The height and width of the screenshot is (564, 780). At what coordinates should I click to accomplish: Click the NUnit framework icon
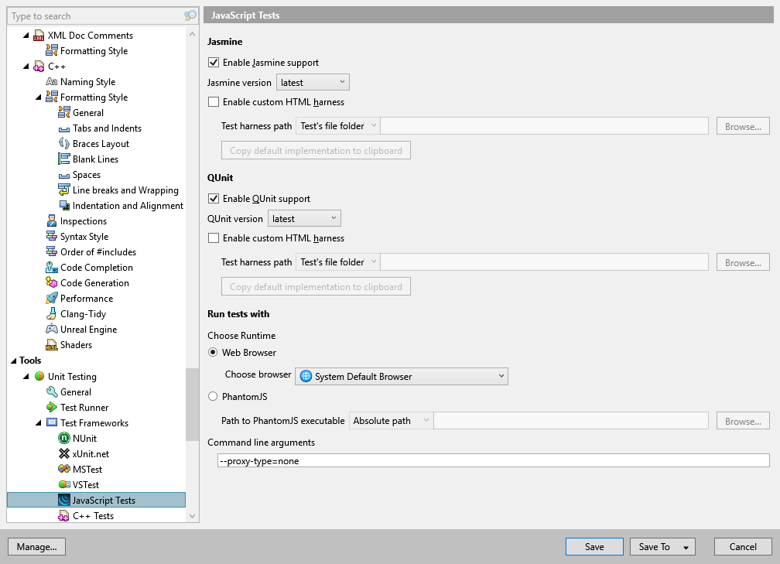(64, 439)
